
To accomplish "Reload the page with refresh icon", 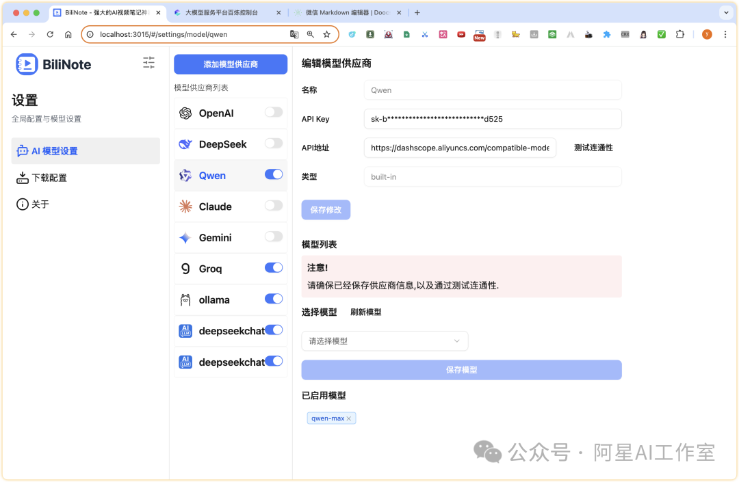I will tap(50, 34).
